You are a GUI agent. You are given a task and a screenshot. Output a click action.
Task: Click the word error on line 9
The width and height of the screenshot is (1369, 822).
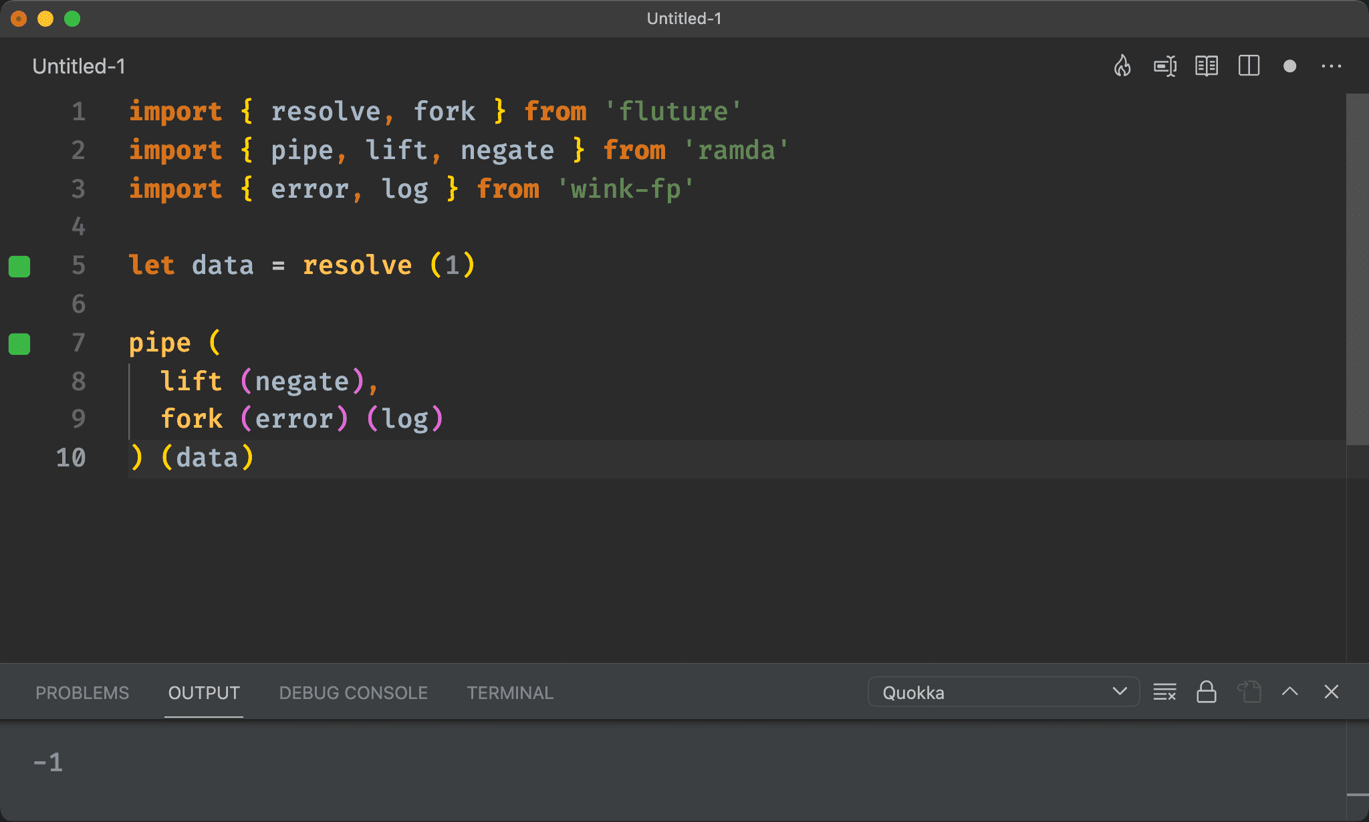[294, 420]
